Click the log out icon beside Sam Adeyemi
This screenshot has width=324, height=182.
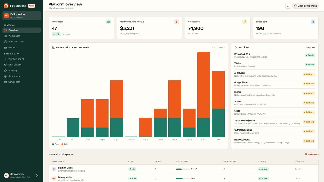(37, 175)
